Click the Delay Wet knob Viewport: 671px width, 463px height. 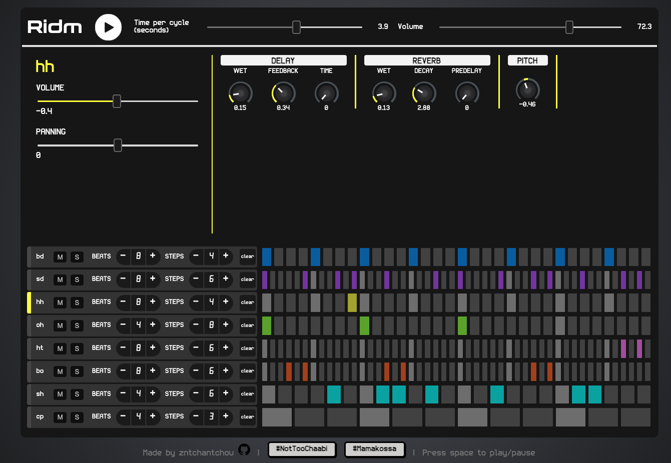[x=240, y=93]
